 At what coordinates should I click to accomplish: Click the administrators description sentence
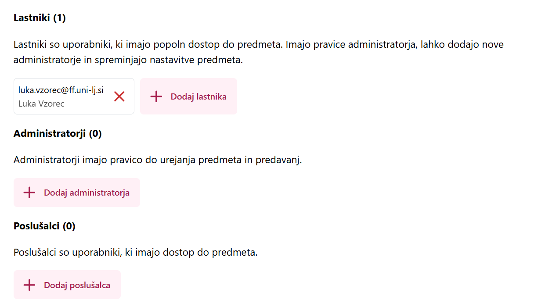pyautogui.click(x=158, y=160)
